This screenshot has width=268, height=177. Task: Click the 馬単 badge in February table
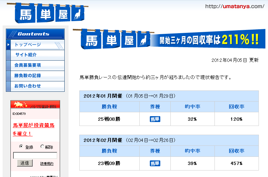[155, 163]
